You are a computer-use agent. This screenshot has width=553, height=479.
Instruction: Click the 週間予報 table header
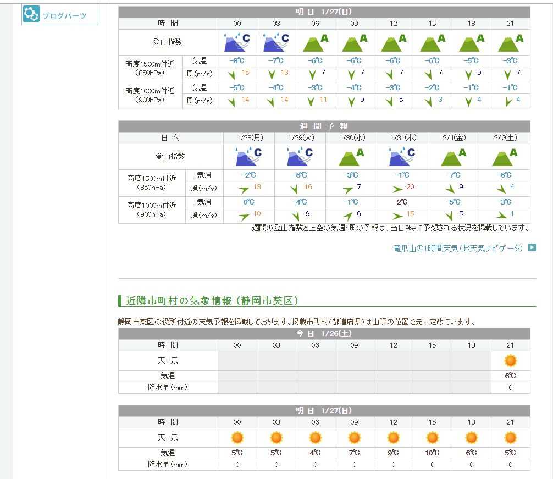click(x=324, y=126)
